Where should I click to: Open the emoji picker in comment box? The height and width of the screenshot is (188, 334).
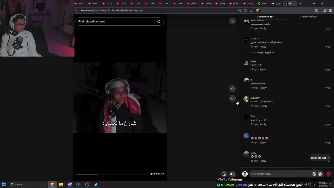coord(320,174)
